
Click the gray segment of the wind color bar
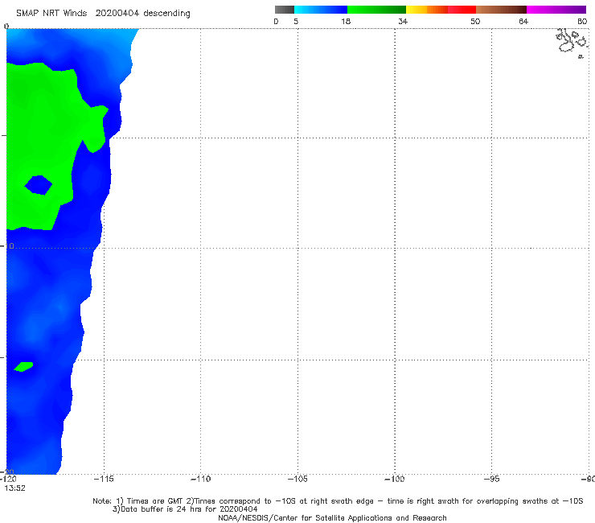coord(284,10)
